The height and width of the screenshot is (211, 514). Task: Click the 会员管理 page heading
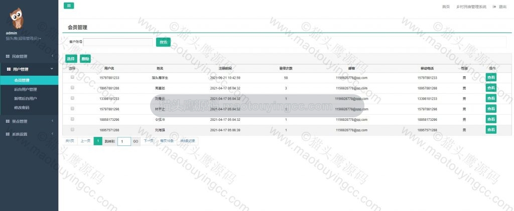click(77, 28)
